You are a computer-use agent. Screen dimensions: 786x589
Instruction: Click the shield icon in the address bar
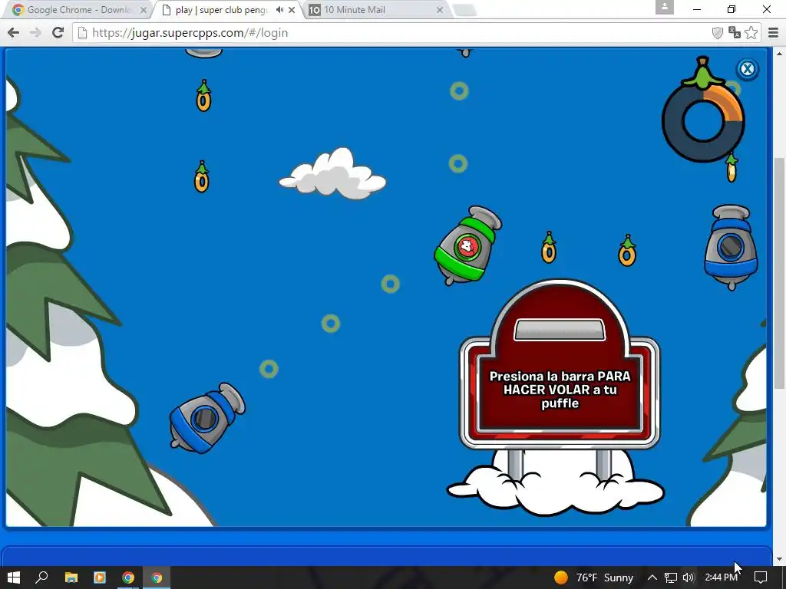pos(718,33)
